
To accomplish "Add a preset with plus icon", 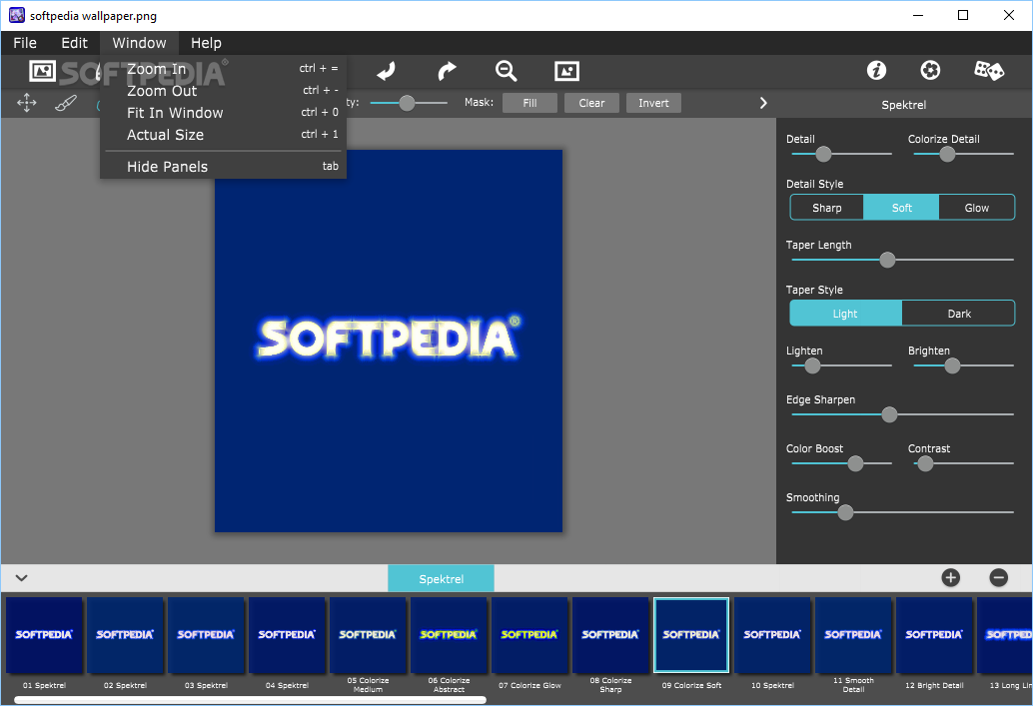I will (951, 577).
